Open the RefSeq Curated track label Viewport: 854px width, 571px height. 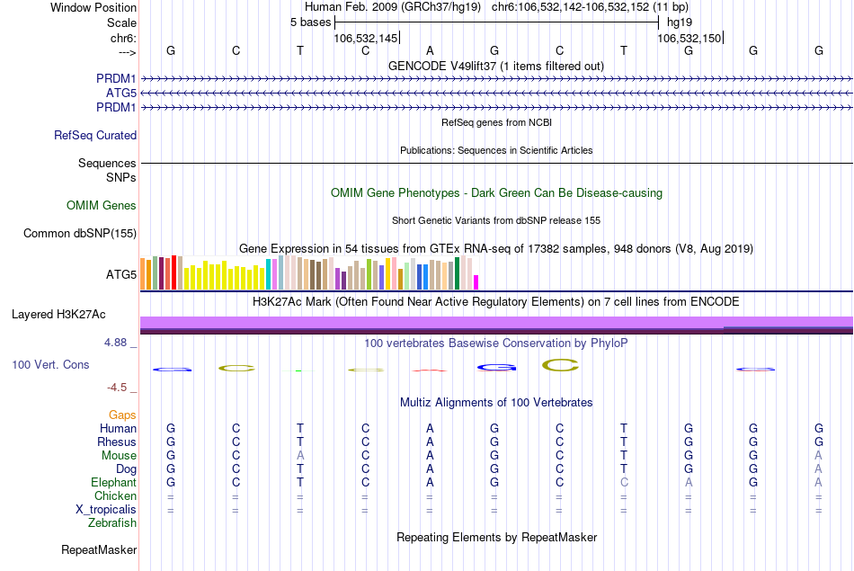click(x=95, y=135)
